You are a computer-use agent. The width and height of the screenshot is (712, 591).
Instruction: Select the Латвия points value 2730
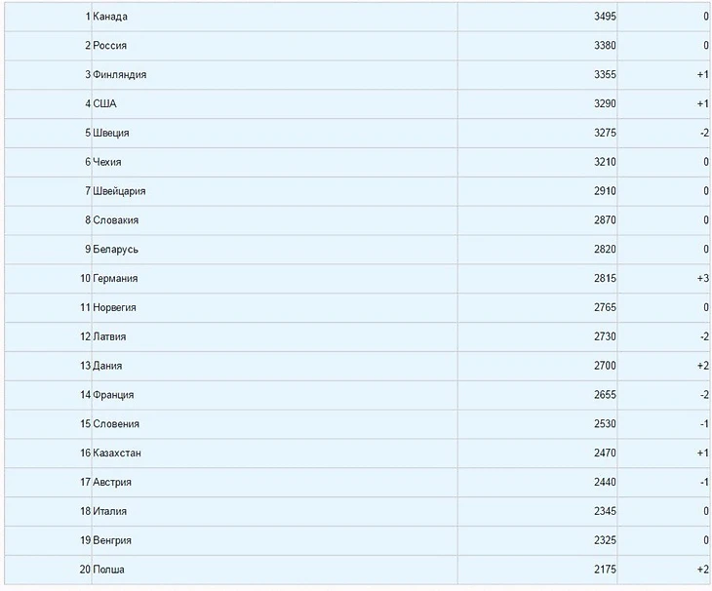click(605, 336)
